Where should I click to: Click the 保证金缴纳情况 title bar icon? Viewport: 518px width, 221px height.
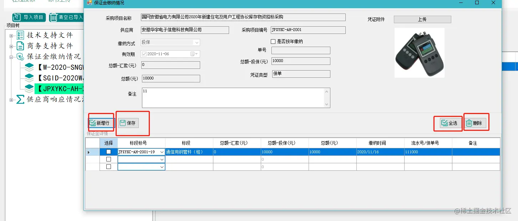coord(88,4)
